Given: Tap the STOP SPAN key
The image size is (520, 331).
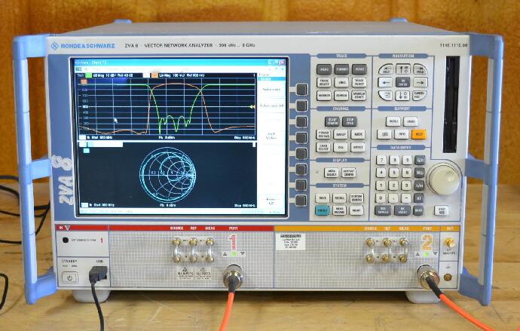Looking at the screenshot, I should coord(349,121).
